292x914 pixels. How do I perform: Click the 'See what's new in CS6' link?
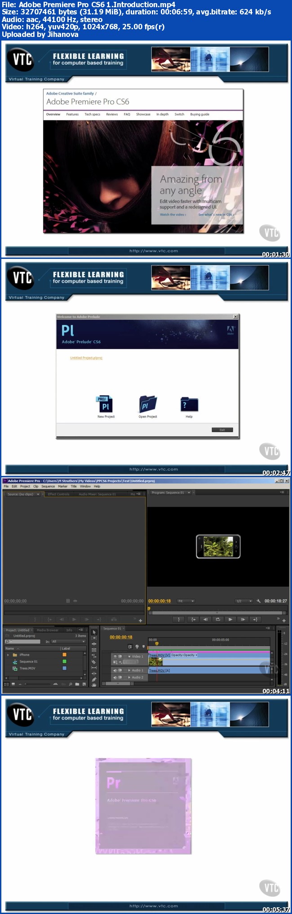point(216,214)
